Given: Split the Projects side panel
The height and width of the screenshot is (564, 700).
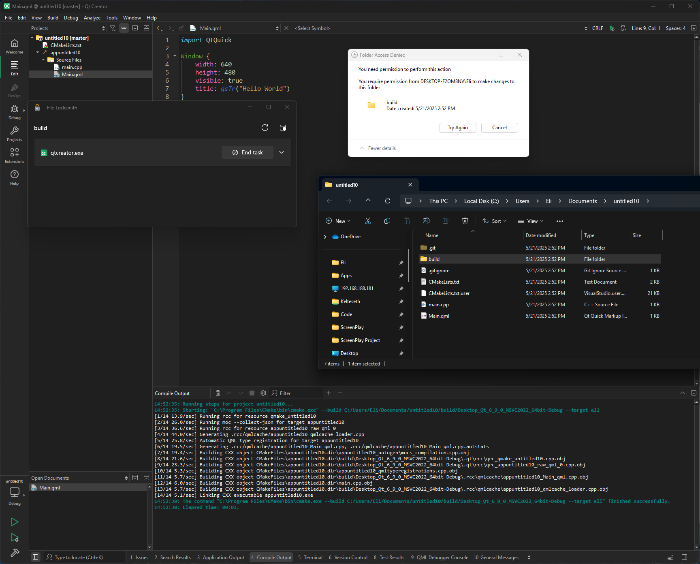Looking at the screenshot, I should [135, 28].
